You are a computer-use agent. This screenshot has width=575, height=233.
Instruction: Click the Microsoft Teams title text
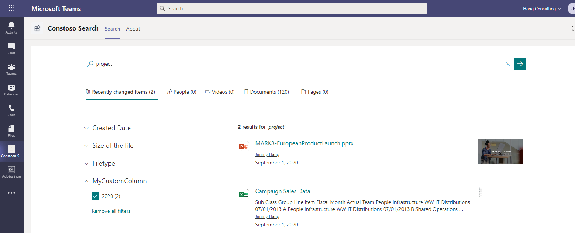56,8
